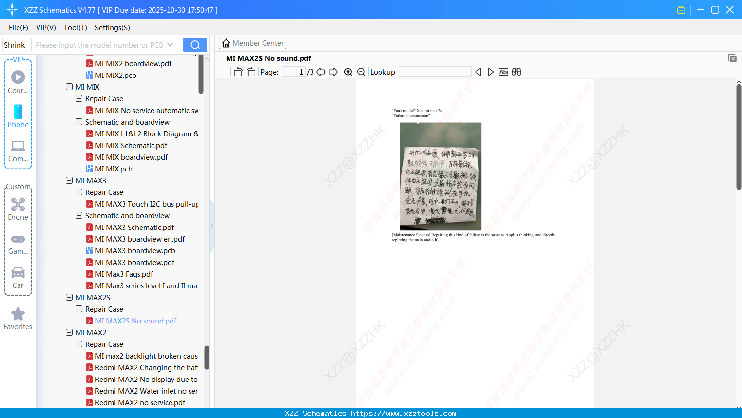Go to the previous PDF page
This screenshot has width=742, height=418.
(x=321, y=72)
